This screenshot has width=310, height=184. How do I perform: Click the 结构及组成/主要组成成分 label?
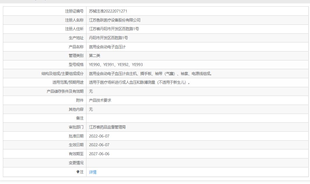[63, 74]
